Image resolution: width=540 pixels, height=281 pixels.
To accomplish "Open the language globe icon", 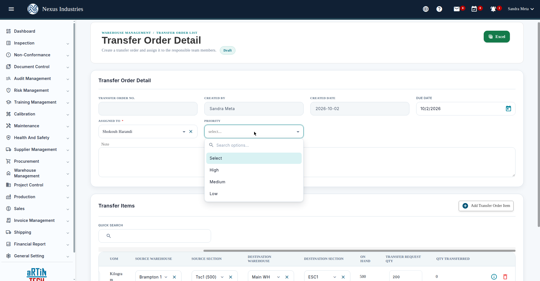I will click(426, 9).
